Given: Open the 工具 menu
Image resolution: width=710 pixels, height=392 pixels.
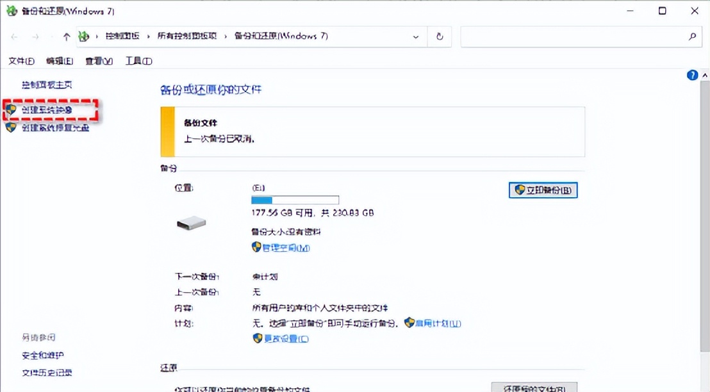Looking at the screenshot, I should point(138,61).
